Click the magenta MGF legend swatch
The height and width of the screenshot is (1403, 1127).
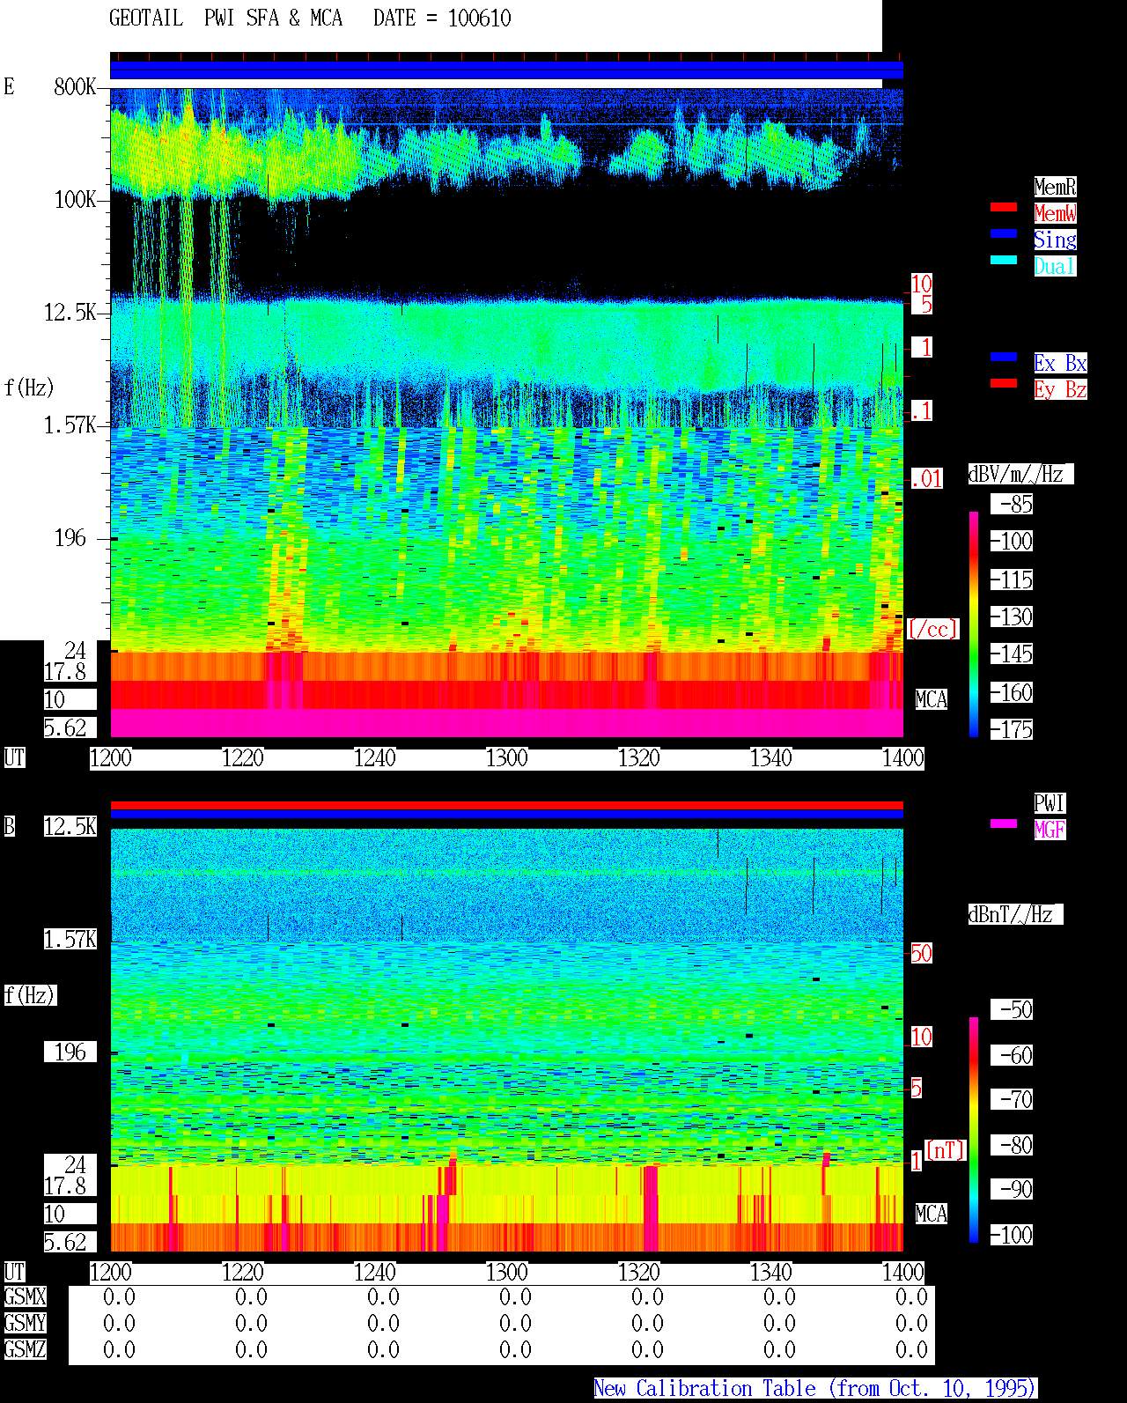(1004, 823)
